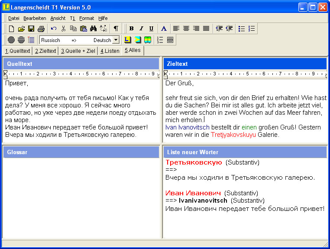
Task: Center the text
Action: (x=186, y=29)
